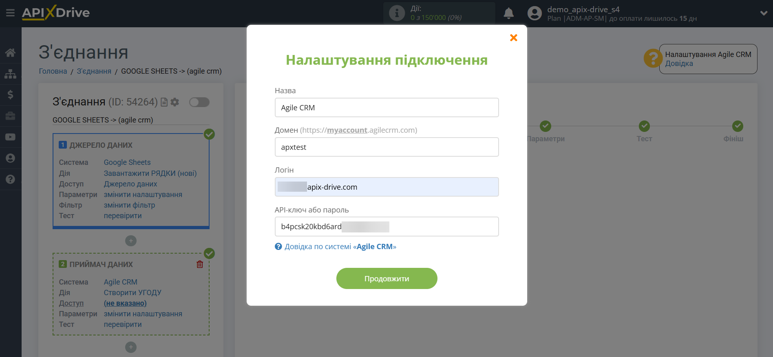Image resolution: width=773 pixels, height=357 pixels.
Task: Open Agile CRM system link in receiver
Action: (x=121, y=282)
